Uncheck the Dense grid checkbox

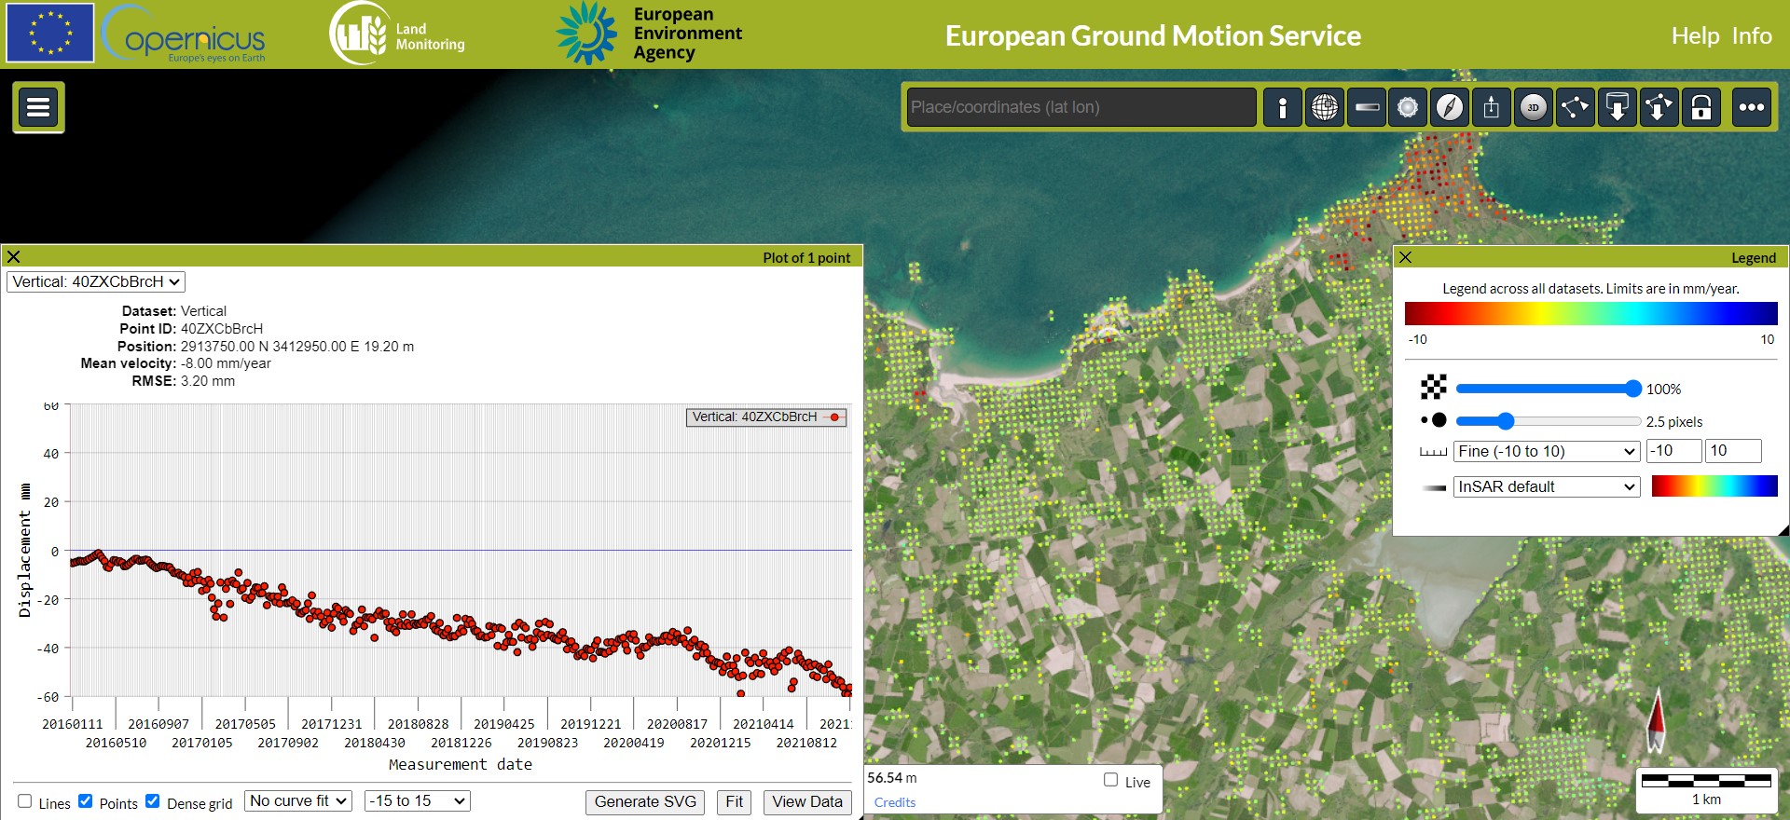coord(153,801)
